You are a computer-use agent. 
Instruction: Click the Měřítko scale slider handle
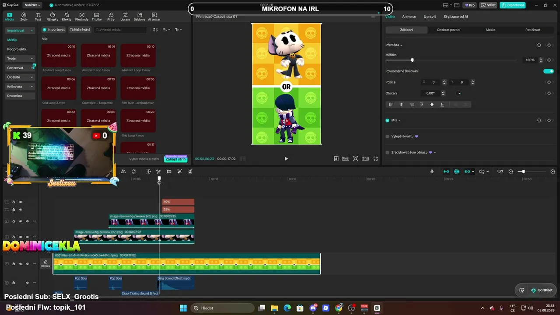pos(412,60)
